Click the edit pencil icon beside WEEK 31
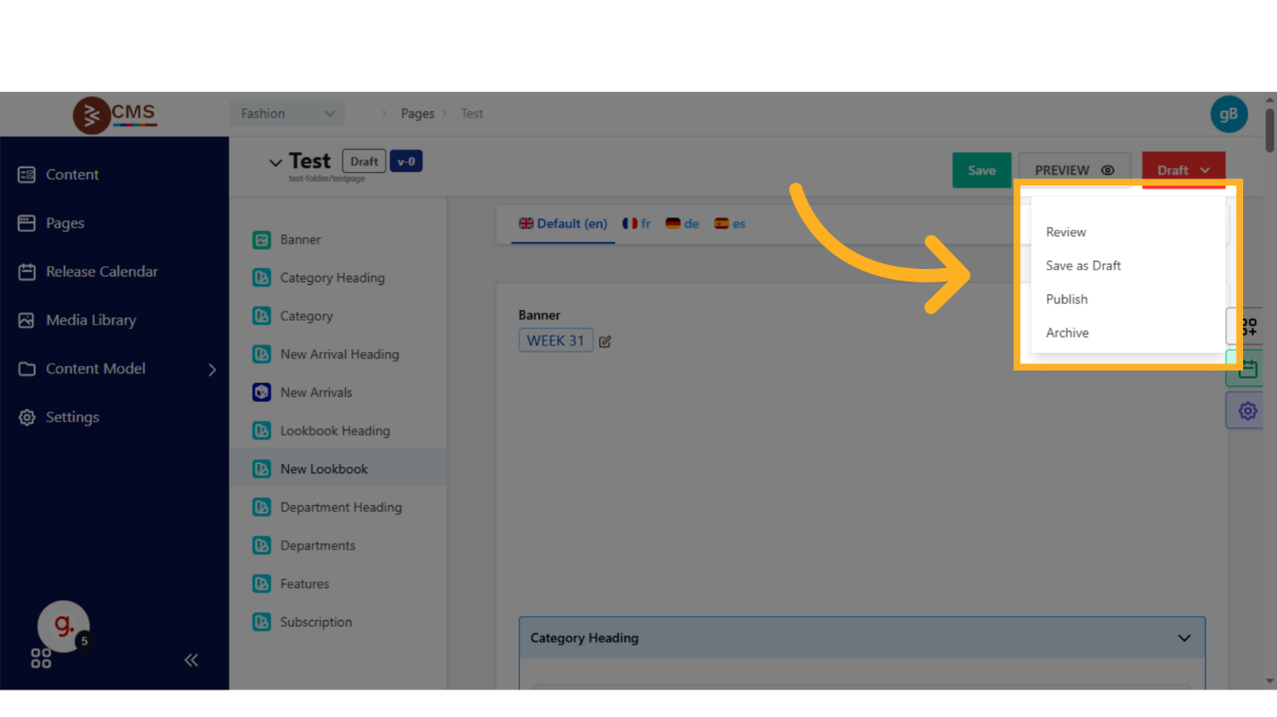Viewport: 1277px width, 717px height. coord(605,341)
